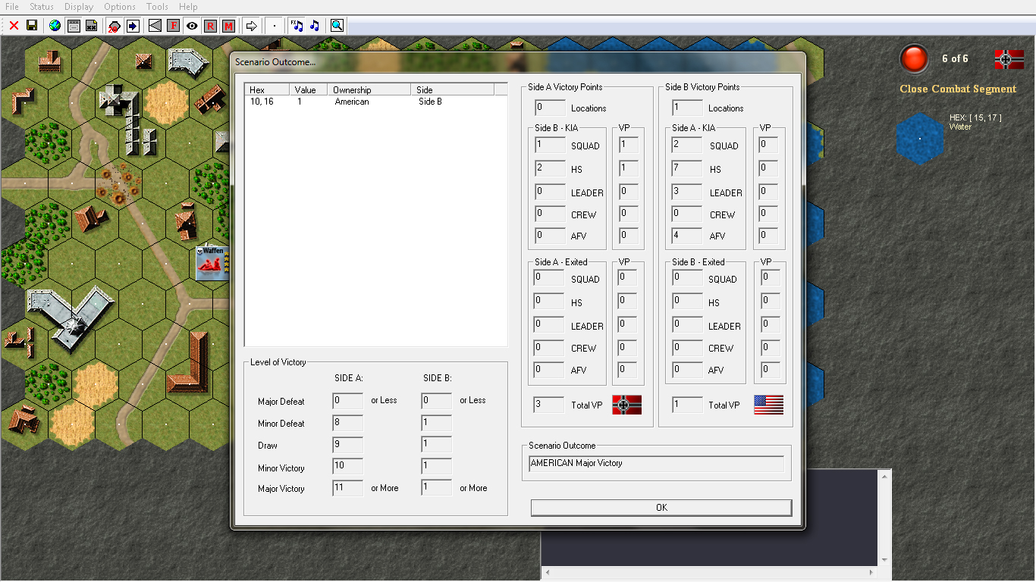Click the globe toolbar icon
Image resolution: width=1036 pixels, height=582 pixels.
[55, 26]
